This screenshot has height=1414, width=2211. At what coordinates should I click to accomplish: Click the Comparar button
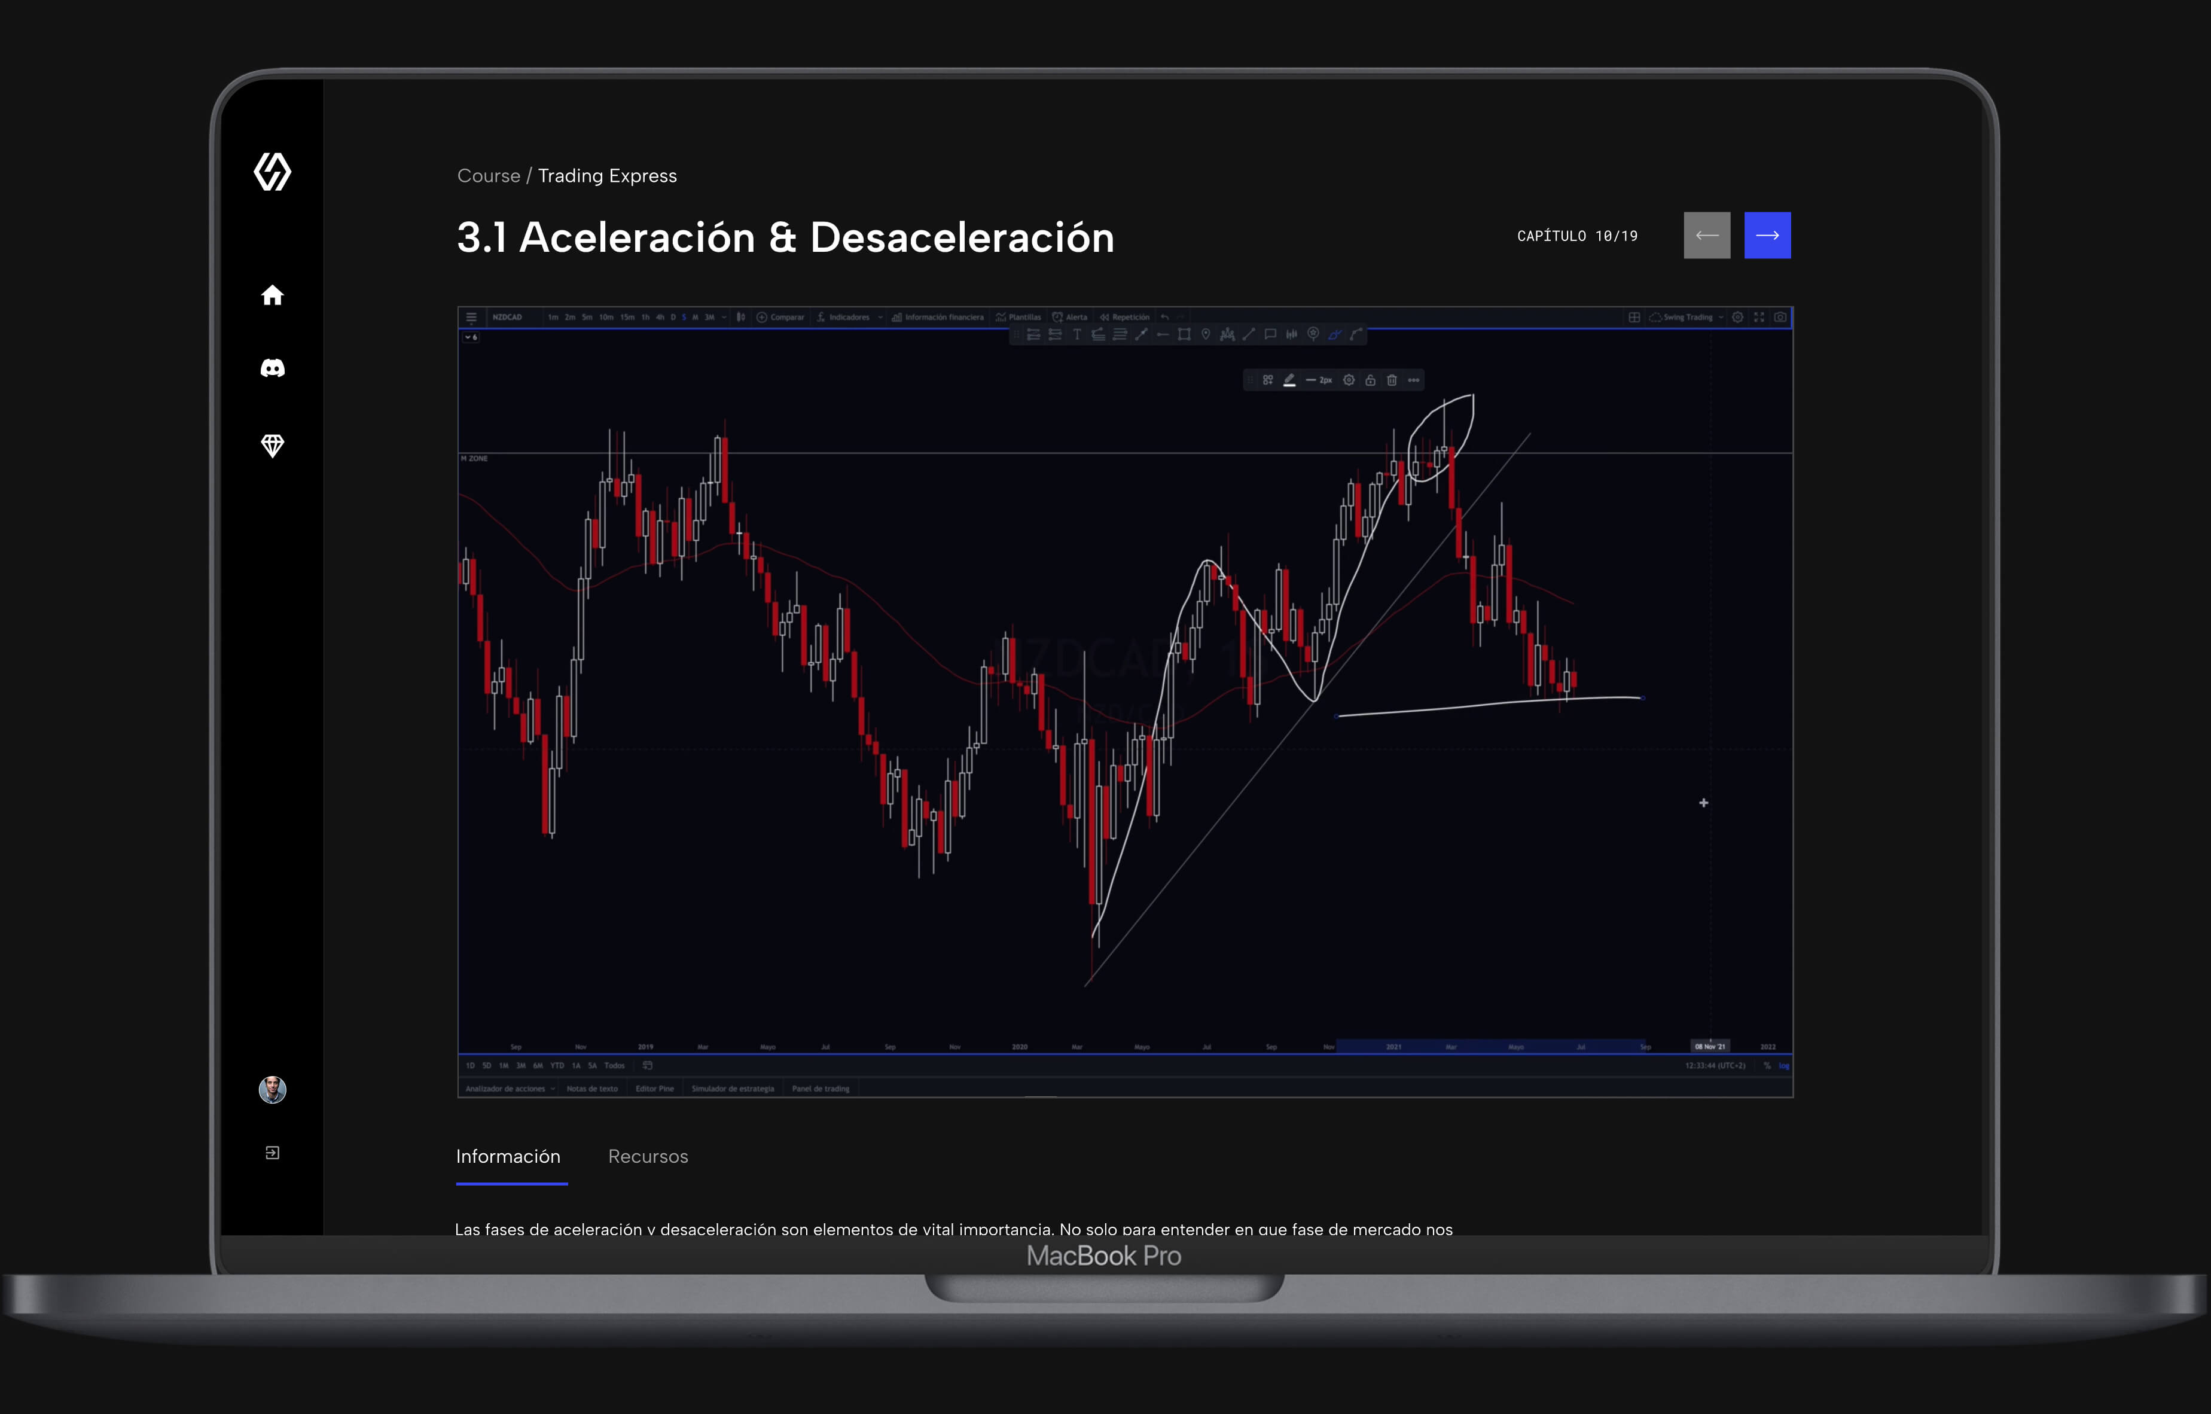pyautogui.click(x=782, y=318)
